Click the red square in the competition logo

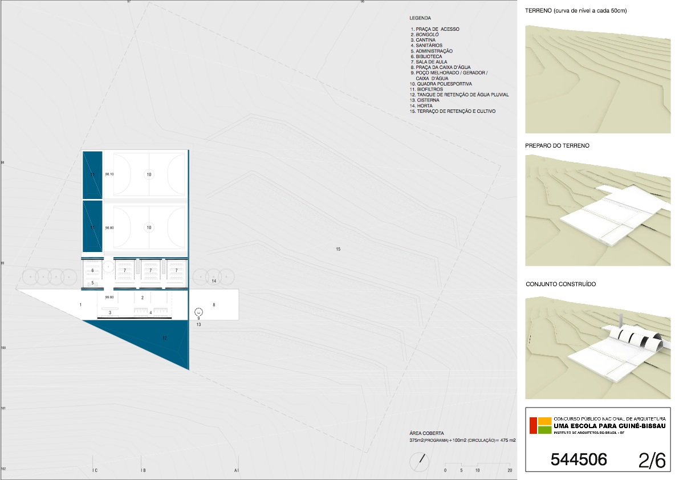[x=533, y=426]
